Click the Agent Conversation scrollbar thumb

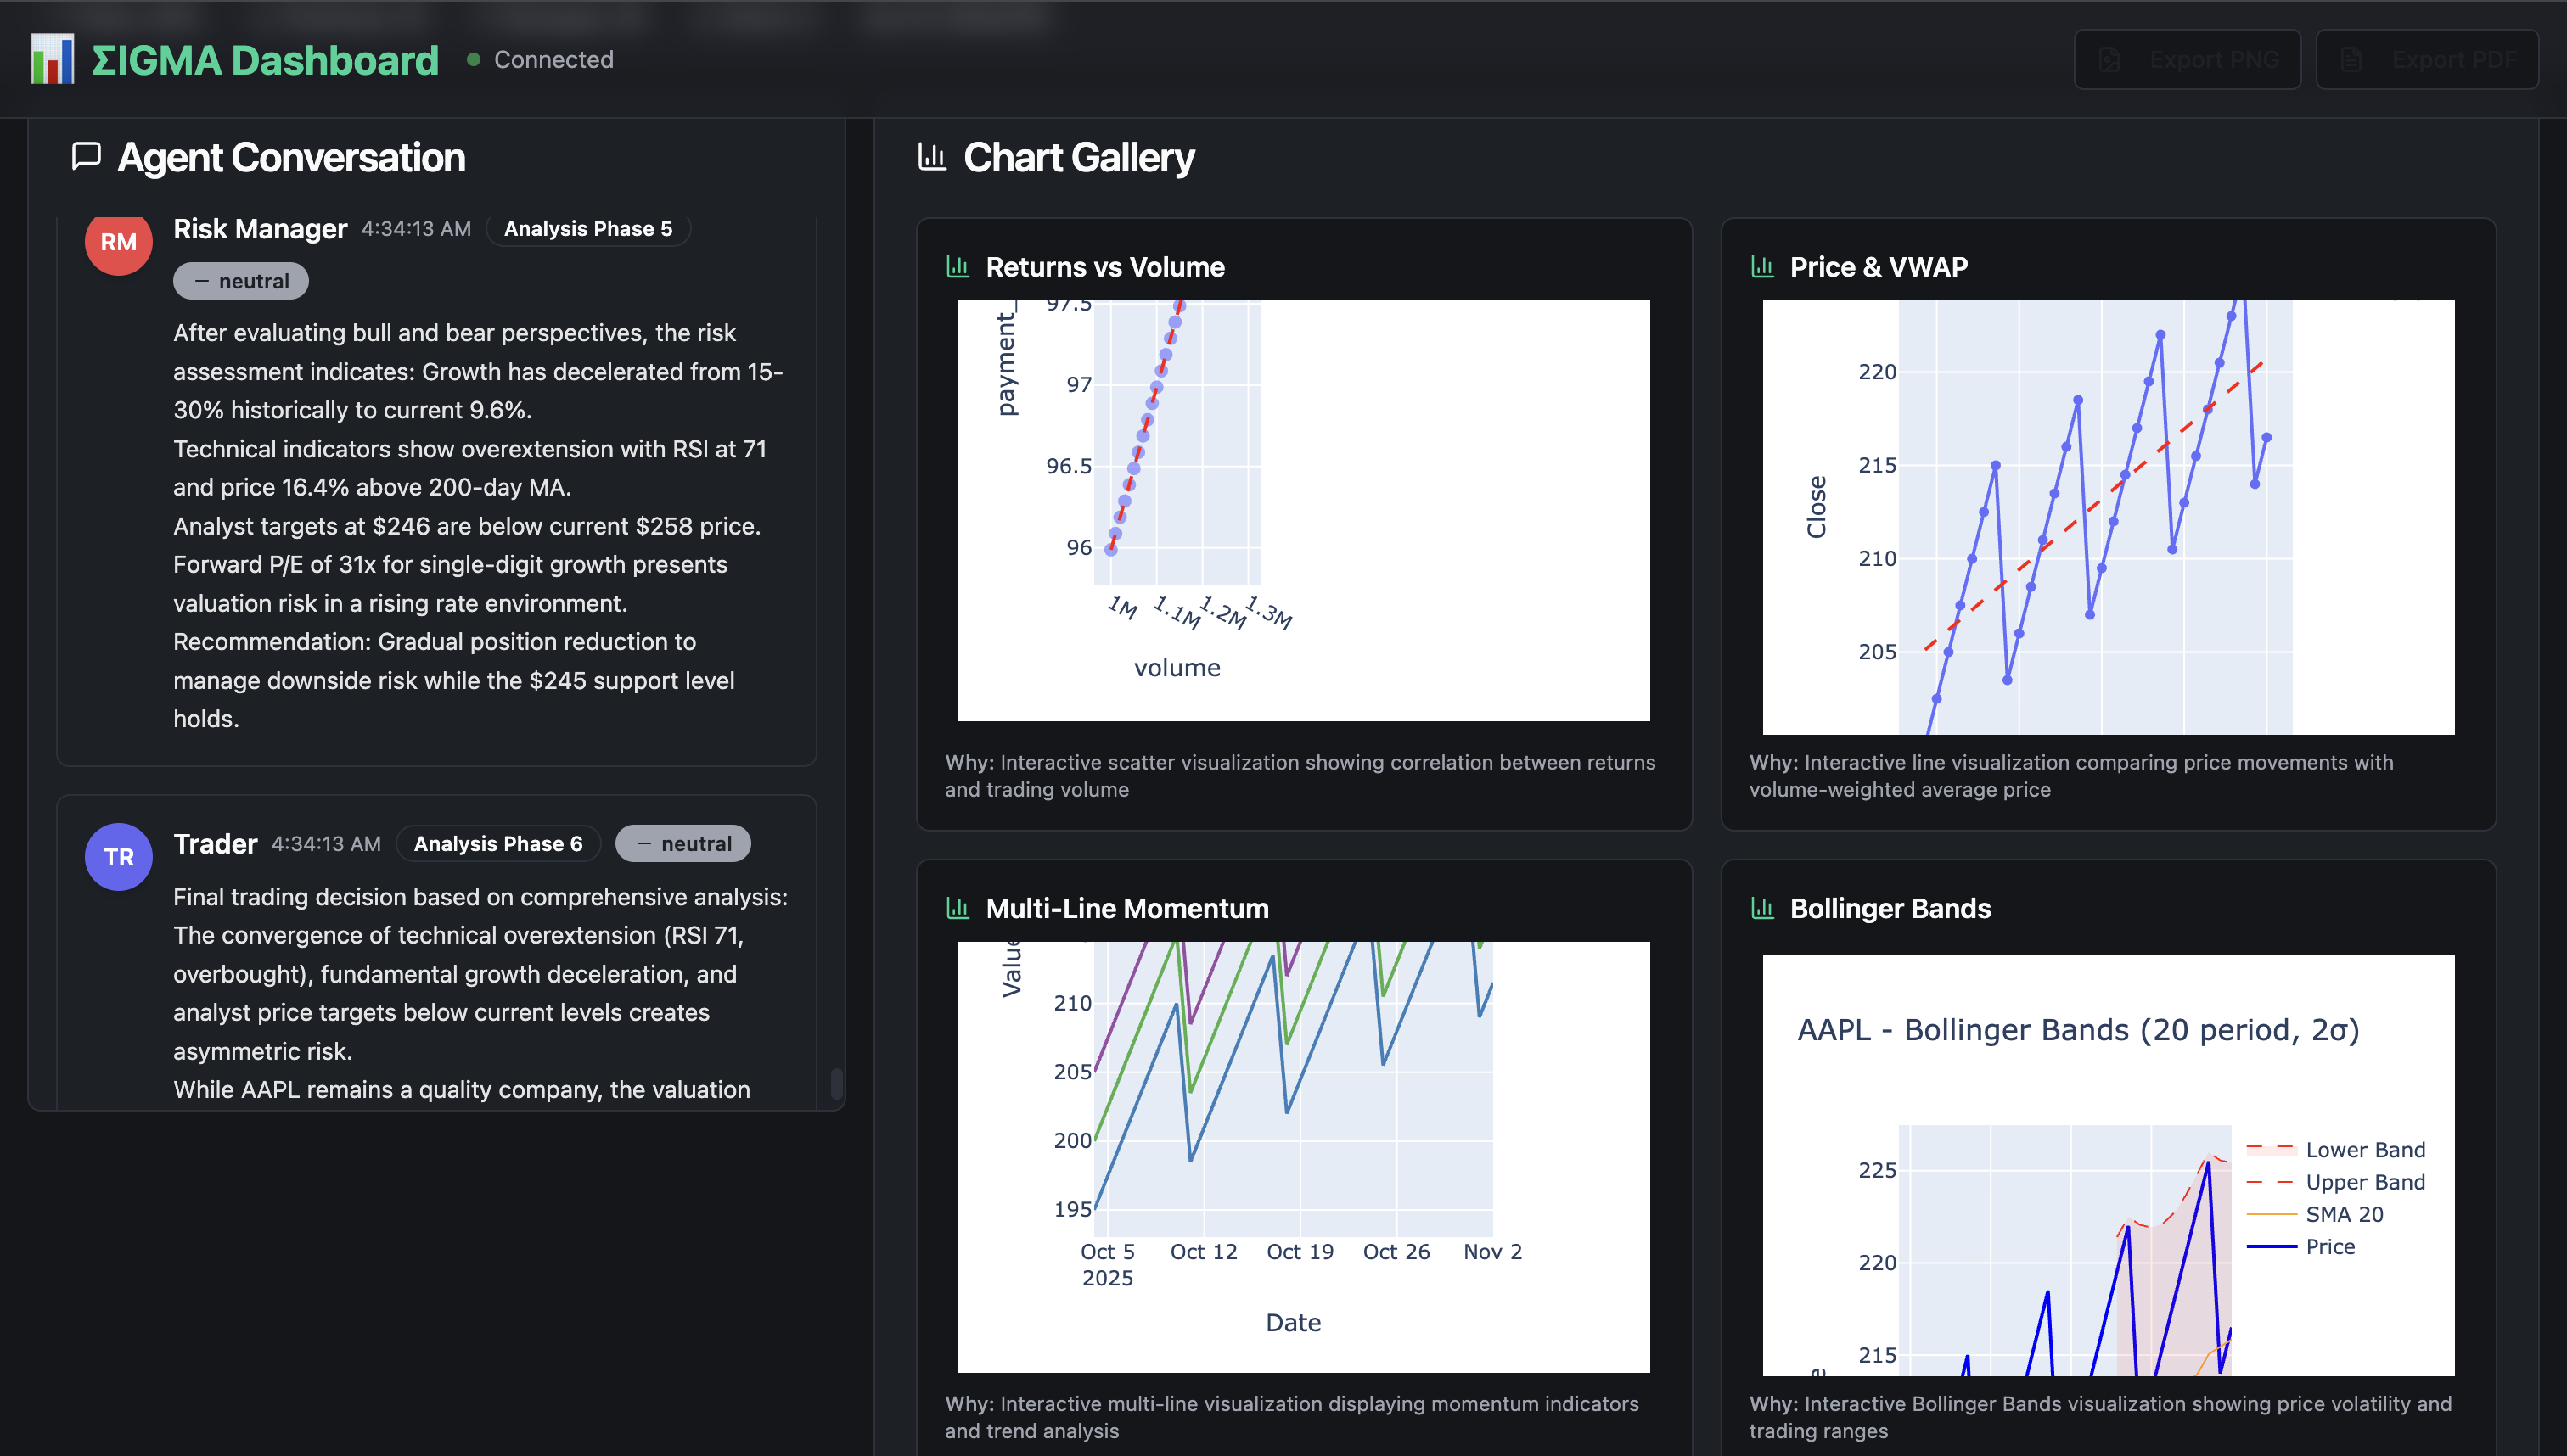(836, 1083)
